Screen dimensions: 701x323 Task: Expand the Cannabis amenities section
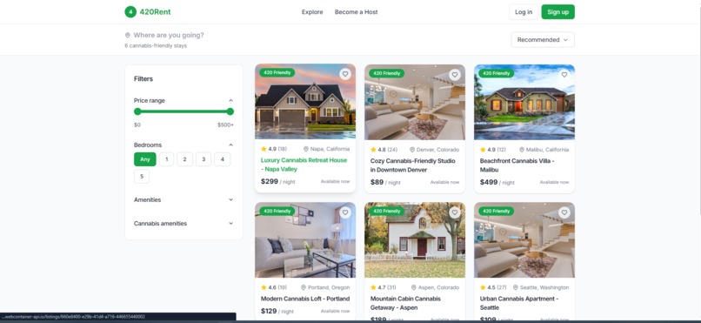click(x=184, y=223)
